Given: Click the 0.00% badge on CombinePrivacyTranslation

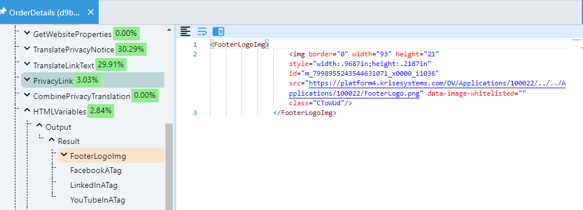Looking at the screenshot, I should (x=145, y=96).
